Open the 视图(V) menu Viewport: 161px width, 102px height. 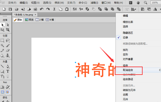pyautogui.click(x=35, y=3)
